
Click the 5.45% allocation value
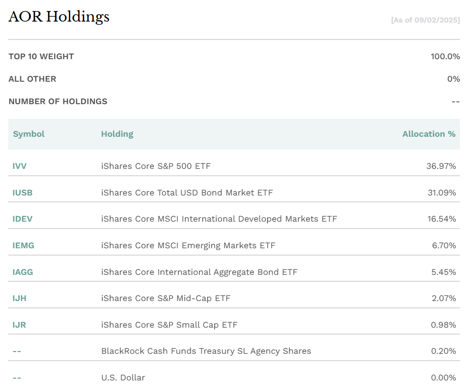click(x=444, y=272)
